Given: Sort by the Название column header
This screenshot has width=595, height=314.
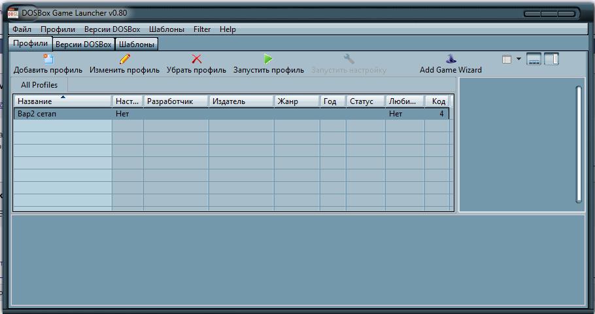Looking at the screenshot, I should tap(63, 101).
